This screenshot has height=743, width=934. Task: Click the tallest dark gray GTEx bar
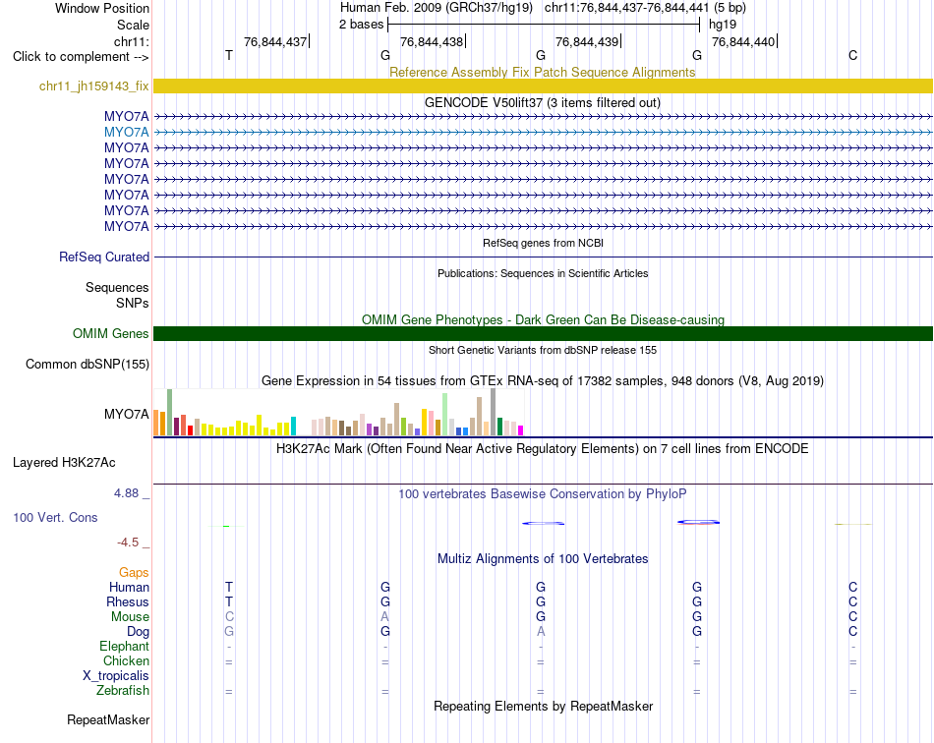(493, 412)
